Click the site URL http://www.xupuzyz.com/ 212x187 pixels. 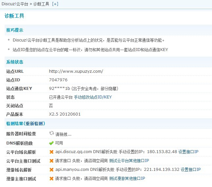[76, 71]
